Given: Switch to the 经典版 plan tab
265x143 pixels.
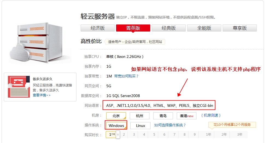Looking at the screenshot, I should (x=169, y=28).
